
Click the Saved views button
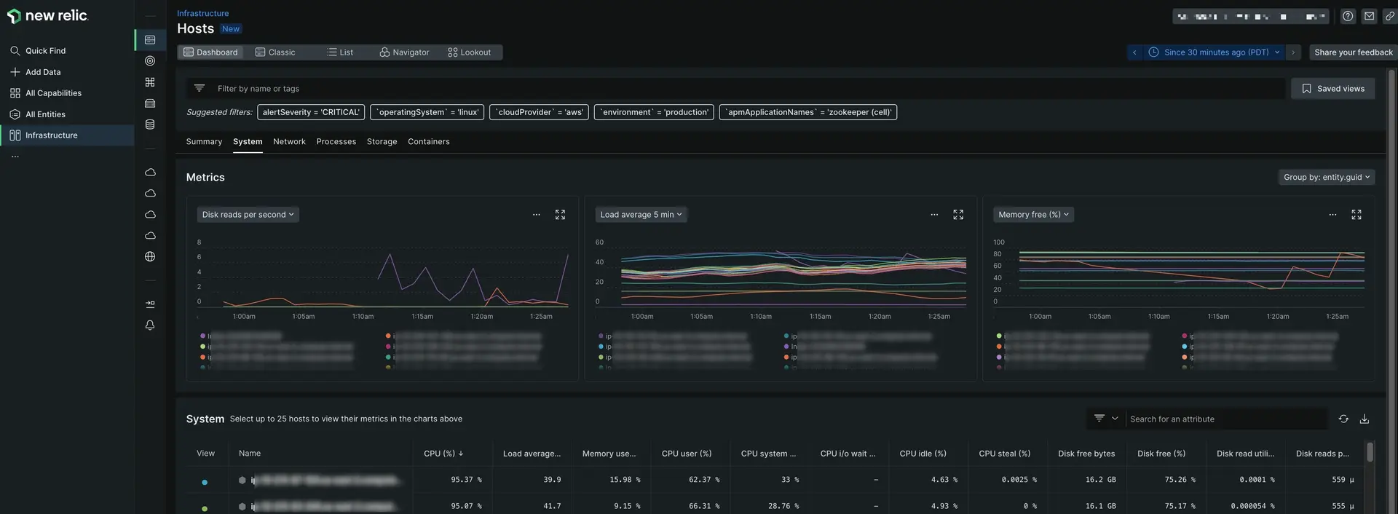(x=1332, y=89)
